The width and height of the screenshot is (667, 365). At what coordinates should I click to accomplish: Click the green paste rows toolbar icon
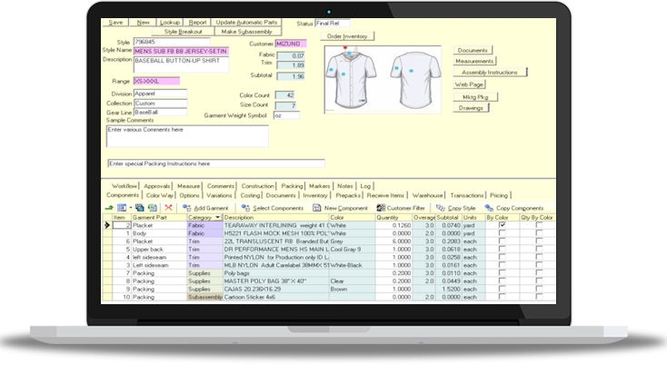[153, 208]
